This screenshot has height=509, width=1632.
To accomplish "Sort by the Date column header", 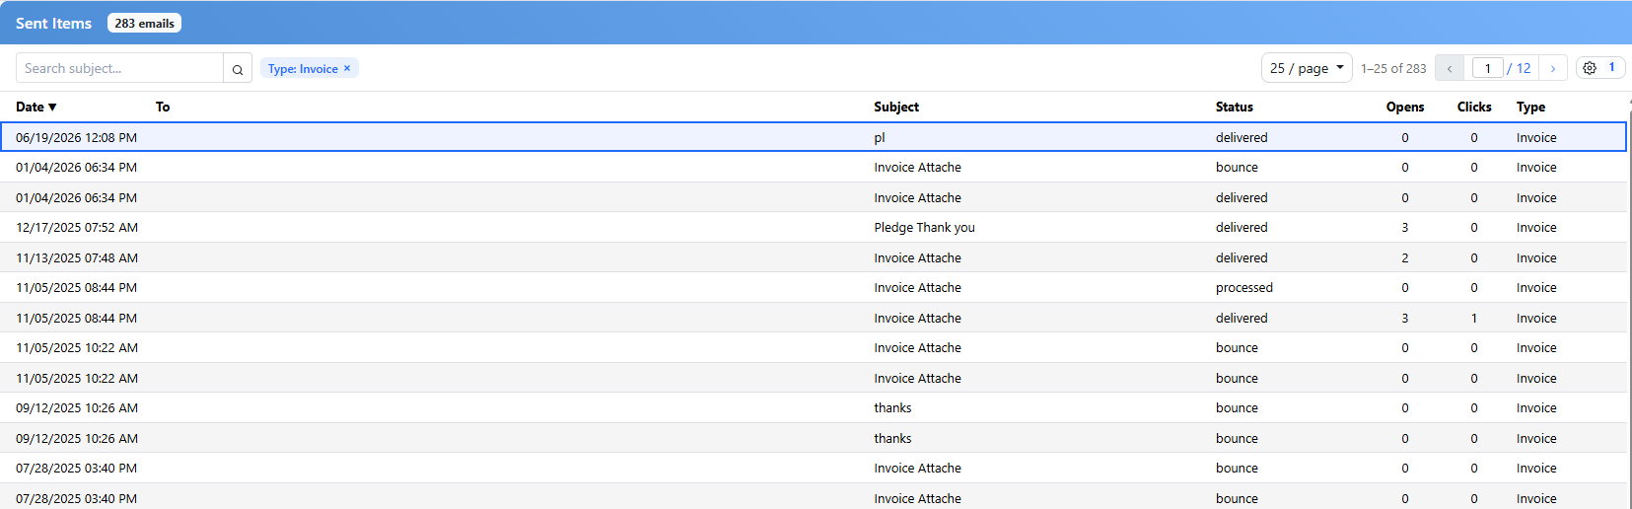I will 36,107.
